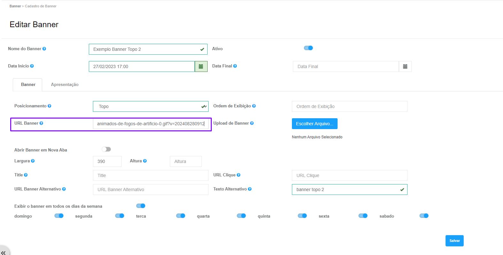The image size is (503, 255).
Task: Click the Ordem de Exibição input field
Action: [x=350, y=106]
